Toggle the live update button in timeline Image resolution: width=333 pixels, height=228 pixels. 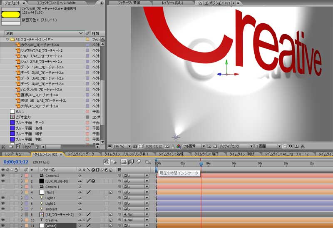pos(107,162)
